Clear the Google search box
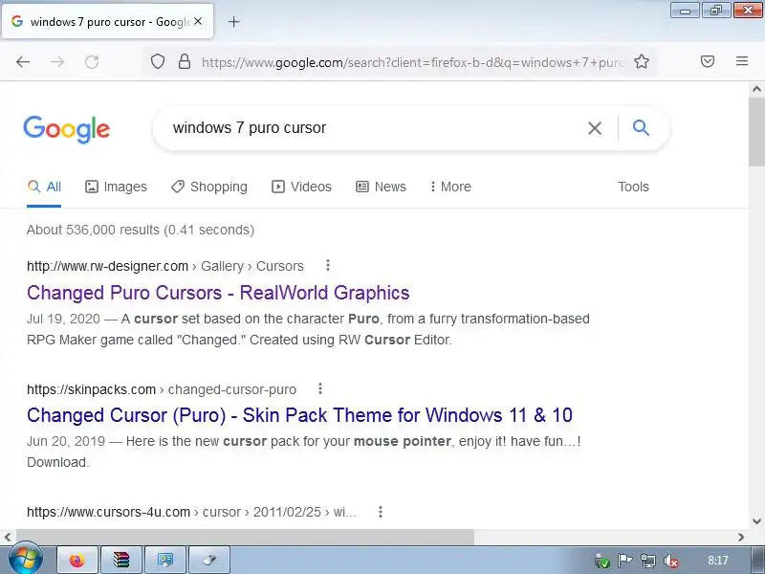The width and height of the screenshot is (765, 574). point(594,128)
